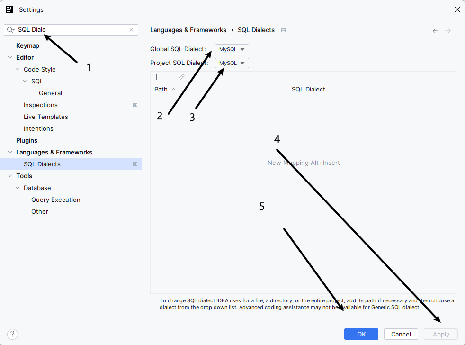The width and height of the screenshot is (465, 345).
Task: Open Other under Database
Action: (x=40, y=212)
